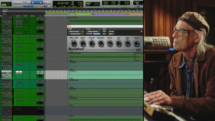Click the purple marker region in the Markers ruler
Screen dimensions: 215x121
pyautogui.click(x=108, y=14)
